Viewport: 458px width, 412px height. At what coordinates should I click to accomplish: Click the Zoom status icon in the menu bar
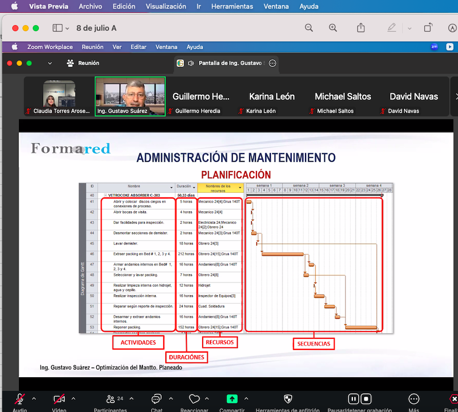pos(434,47)
